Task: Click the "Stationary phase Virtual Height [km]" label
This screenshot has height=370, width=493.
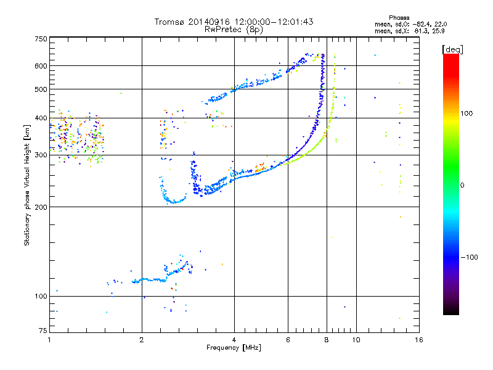Action: pyautogui.click(x=27, y=185)
